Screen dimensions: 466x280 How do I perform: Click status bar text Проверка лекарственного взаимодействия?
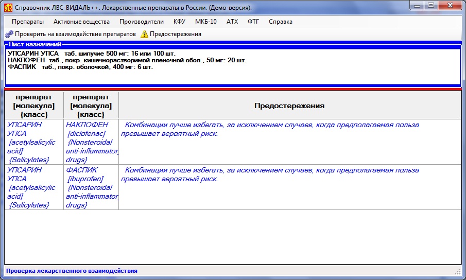pos(72,271)
